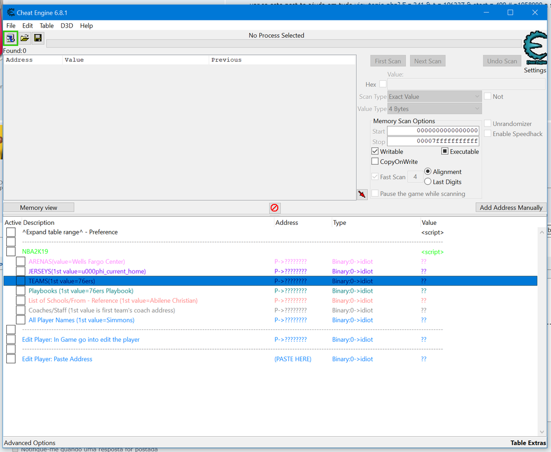Activate the Coaches/Staff entry checkbox
Viewport: 551px width, 452px height.
point(21,310)
